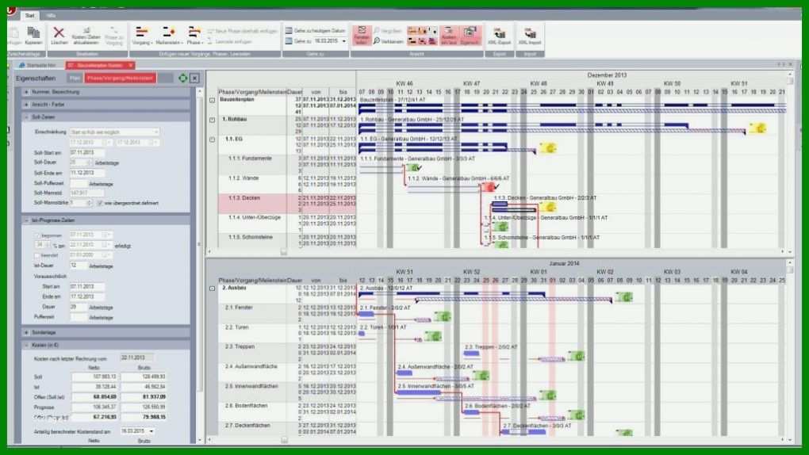This screenshot has width=809, height=455.
Task: Toggle wie übergeordnet definiert checkbox
Action: 100,203
